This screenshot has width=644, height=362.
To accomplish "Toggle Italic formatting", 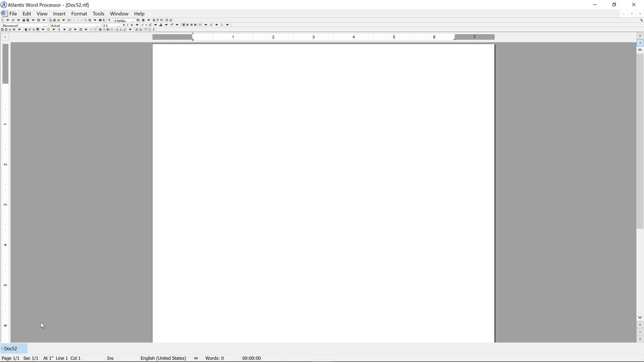I will [x=128, y=25].
